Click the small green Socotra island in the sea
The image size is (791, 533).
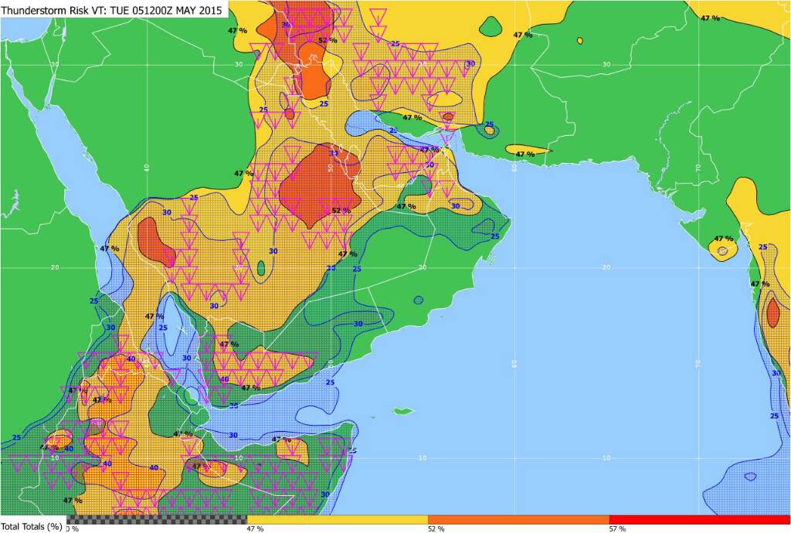(400, 411)
